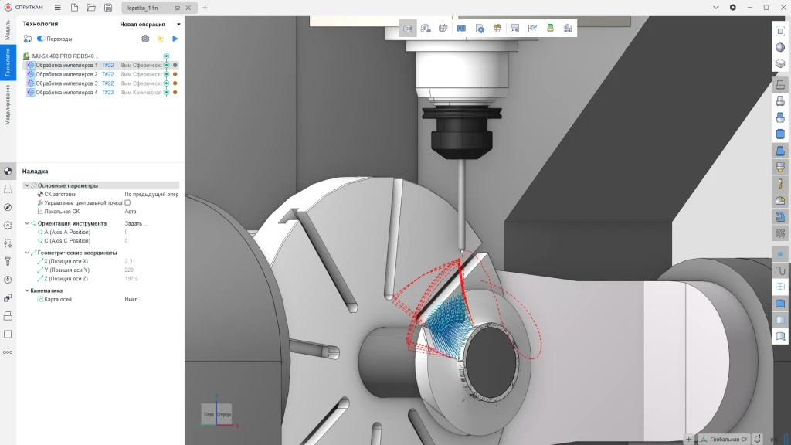Viewport: 791px width, 445px height.
Task: Edit Z (Позиция оси Z) value 197.5
Action: point(131,278)
